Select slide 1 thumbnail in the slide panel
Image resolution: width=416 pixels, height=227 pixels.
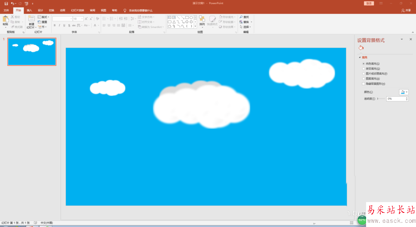tap(32, 52)
